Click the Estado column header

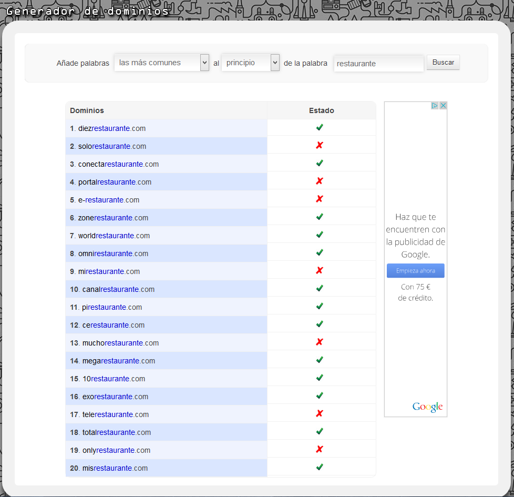coord(321,110)
